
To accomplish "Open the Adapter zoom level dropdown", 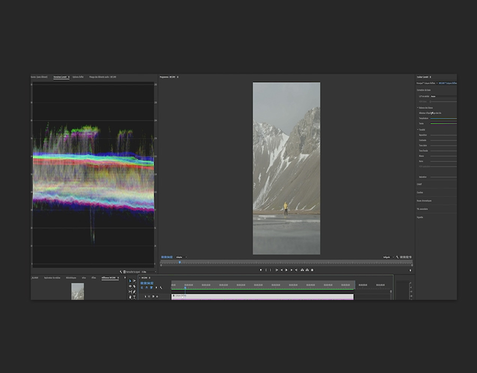I will [181, 257].
